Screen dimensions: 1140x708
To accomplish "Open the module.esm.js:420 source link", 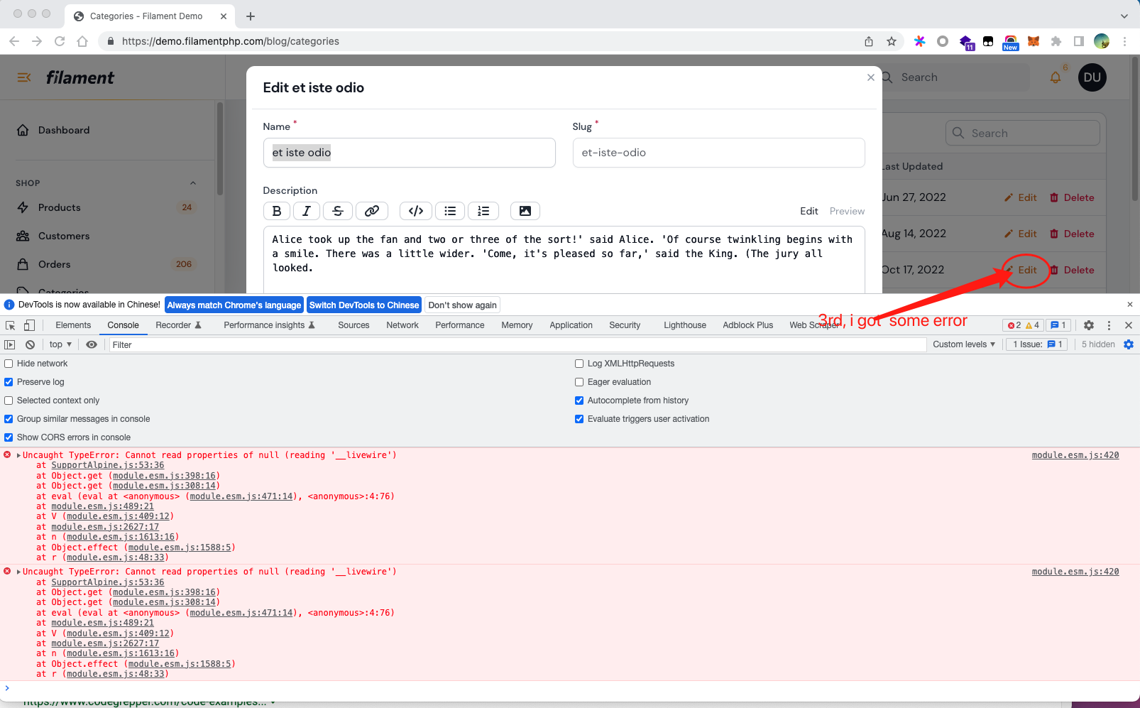I will [1075, 454].
